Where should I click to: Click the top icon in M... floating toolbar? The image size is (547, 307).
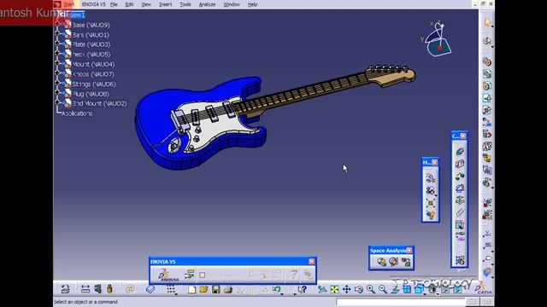[x=431, y=178]
